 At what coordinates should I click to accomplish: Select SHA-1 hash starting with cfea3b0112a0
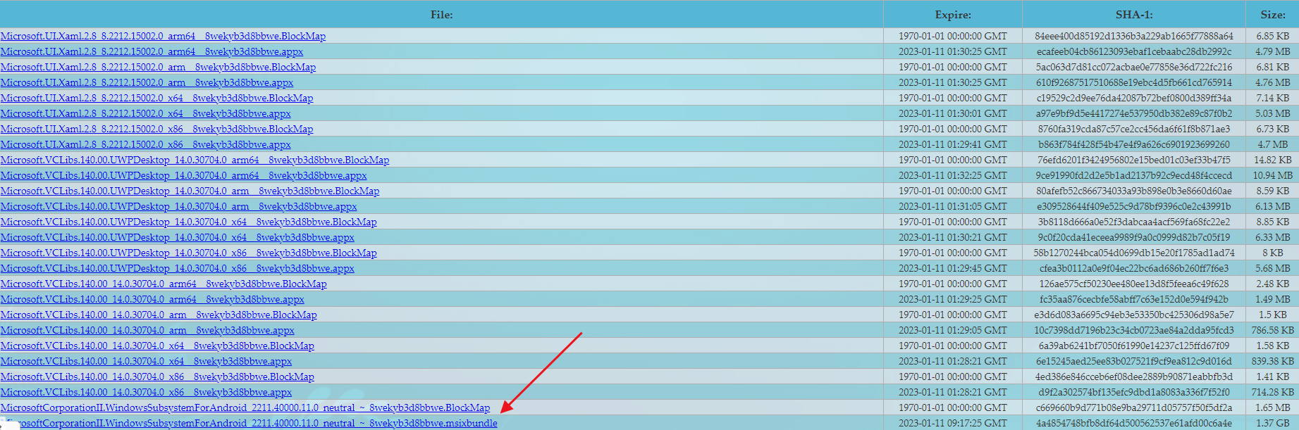1134,268
